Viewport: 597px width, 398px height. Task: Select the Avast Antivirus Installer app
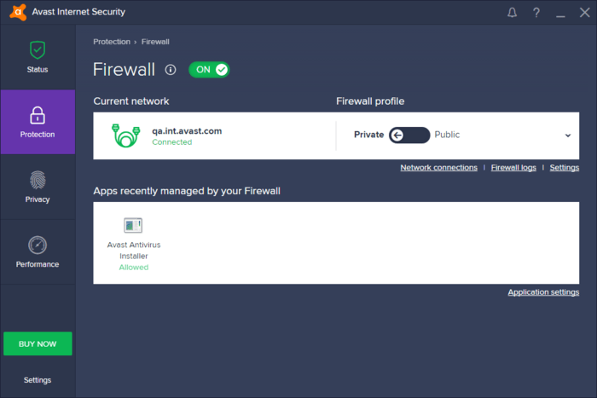click(134, 244)
